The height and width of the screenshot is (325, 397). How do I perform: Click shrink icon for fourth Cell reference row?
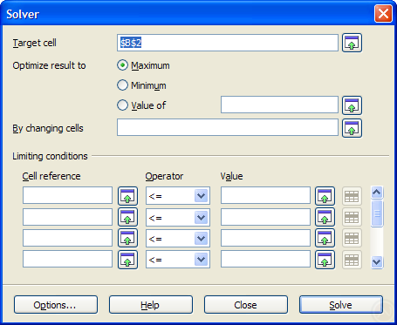click(x=127, y=260)
